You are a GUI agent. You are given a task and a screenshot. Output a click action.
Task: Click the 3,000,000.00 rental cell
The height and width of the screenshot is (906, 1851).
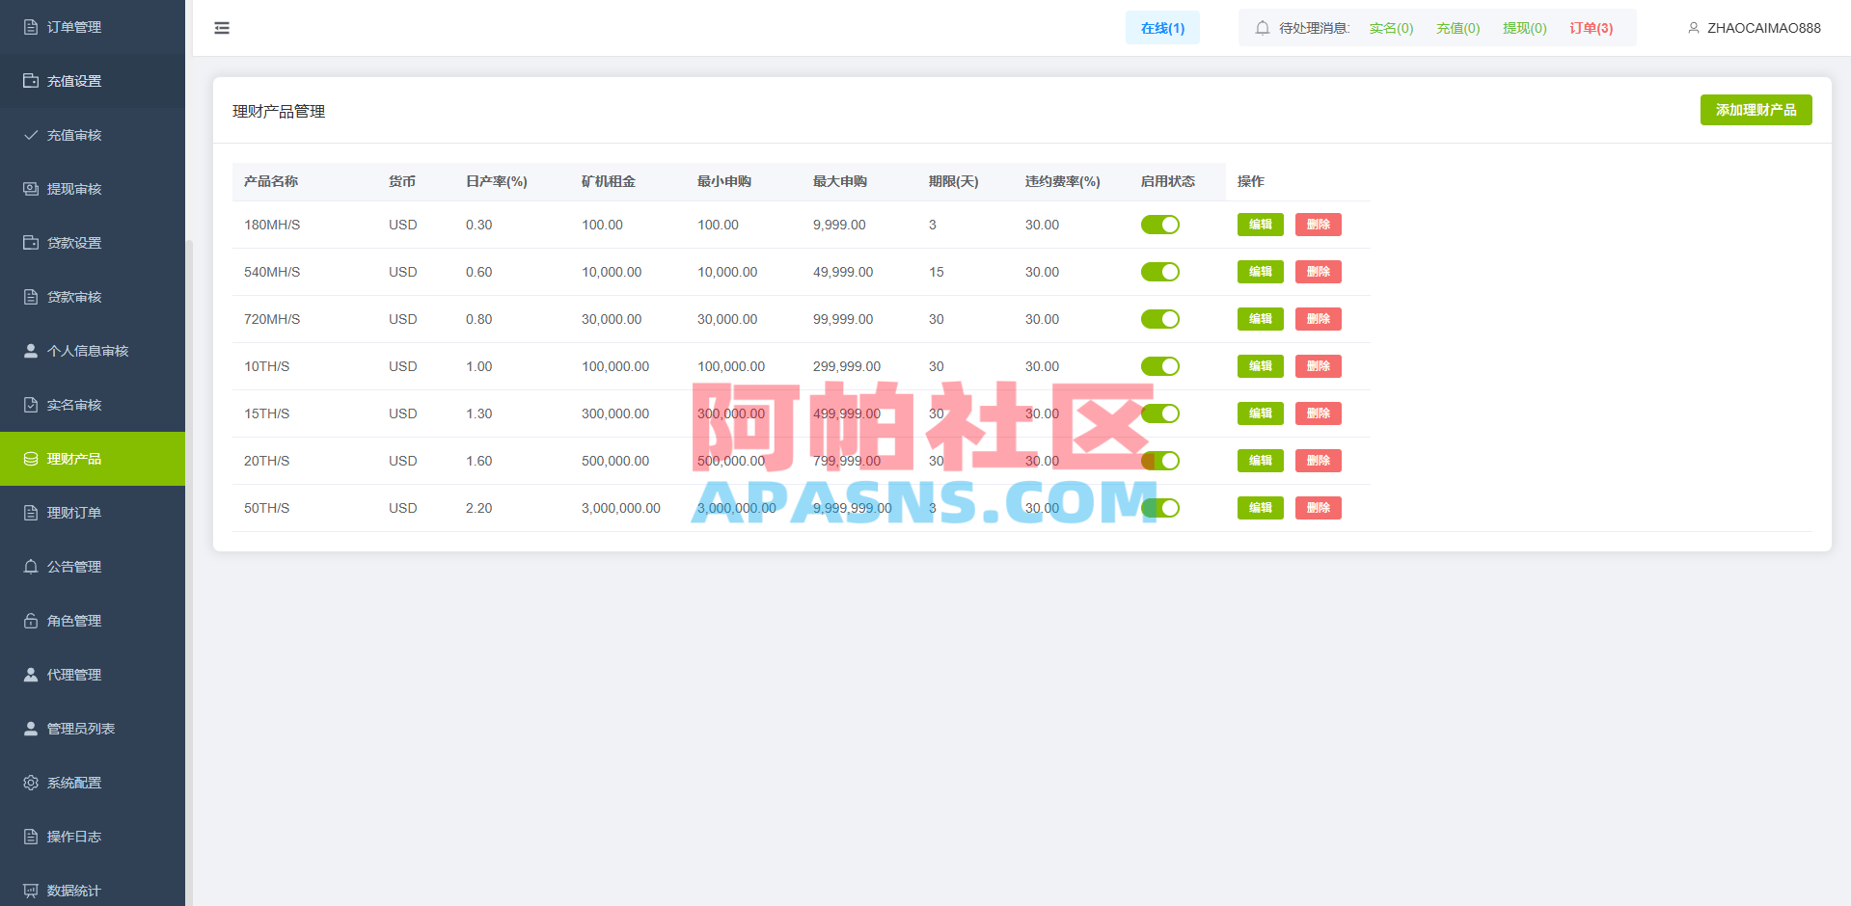coord(620,508)
